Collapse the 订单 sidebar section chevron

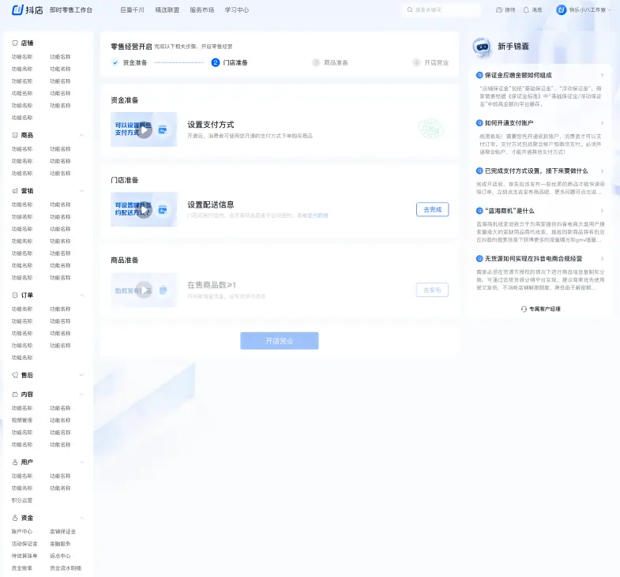[x=81, y=295]
